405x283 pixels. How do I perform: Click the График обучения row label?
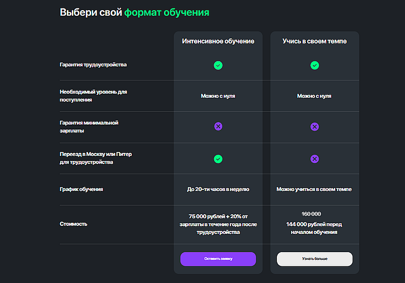81,189
